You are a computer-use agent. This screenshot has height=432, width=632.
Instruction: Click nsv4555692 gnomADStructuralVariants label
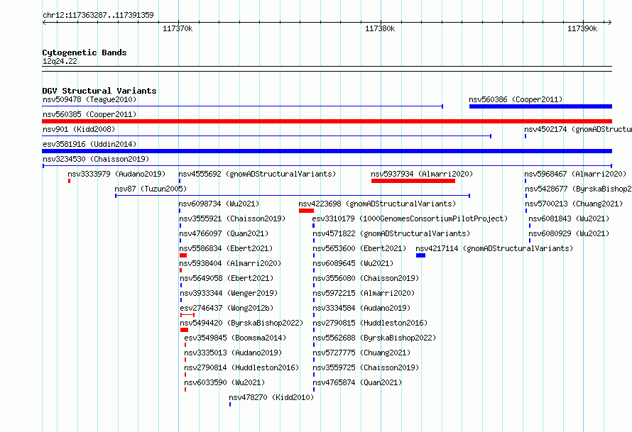257,174
